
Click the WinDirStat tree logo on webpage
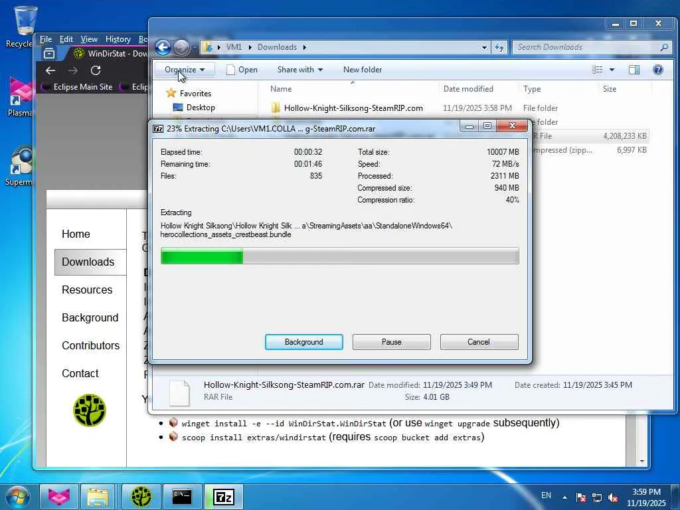click(x=90, y=410)
